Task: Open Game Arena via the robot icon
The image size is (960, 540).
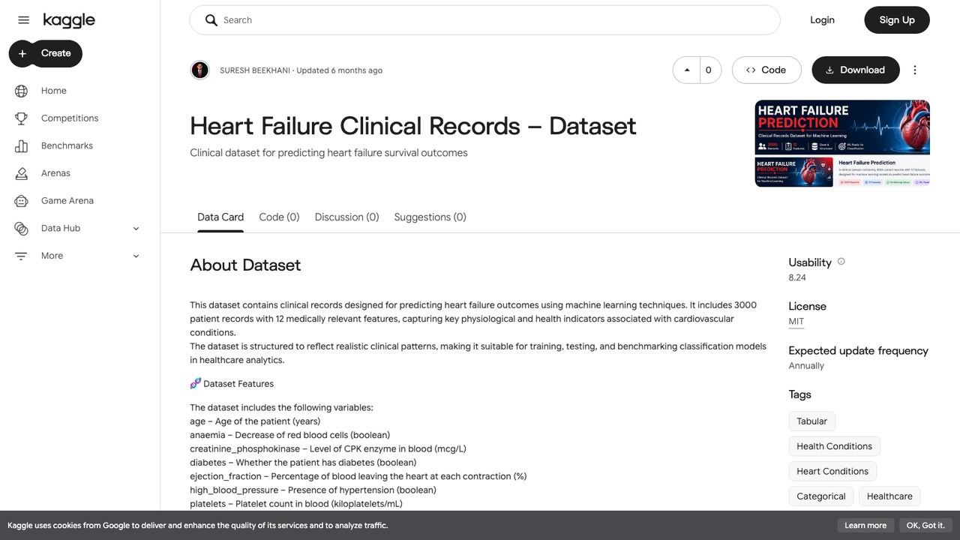Action: 21,201
